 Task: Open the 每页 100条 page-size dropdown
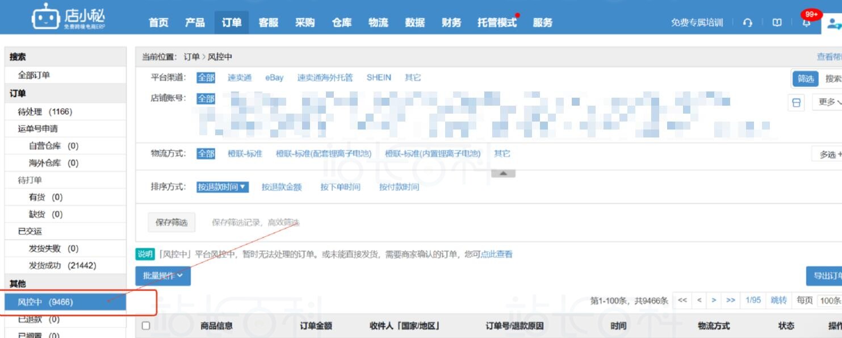tap(830, 300)
